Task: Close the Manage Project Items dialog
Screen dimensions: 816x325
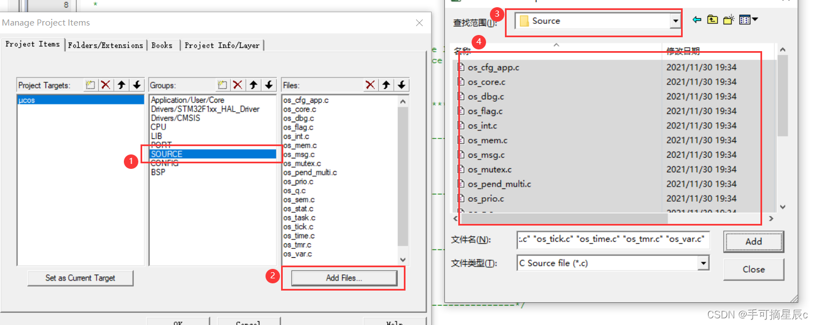Action: point(419,23)
